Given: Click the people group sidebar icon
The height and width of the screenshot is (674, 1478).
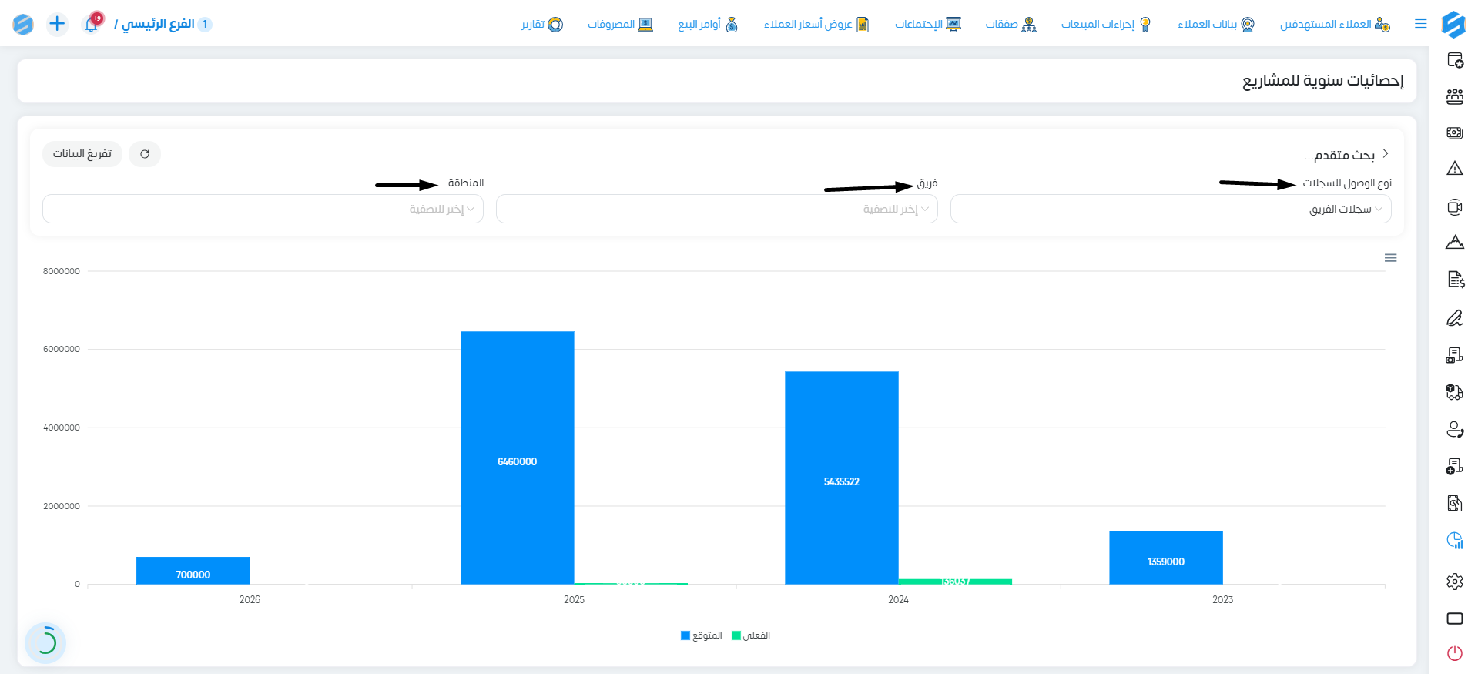Looking at the screenshot, I should pos(1454,97).
